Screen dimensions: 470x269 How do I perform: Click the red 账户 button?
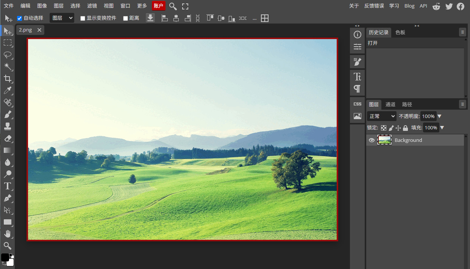click(x=159, y=6)
